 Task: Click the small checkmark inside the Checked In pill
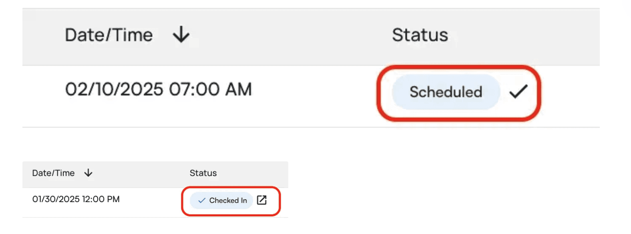pyautogui.click(x=202, y=200)
